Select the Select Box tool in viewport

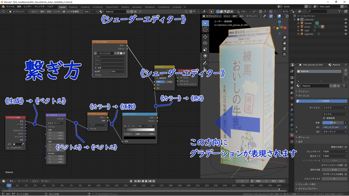coord(205,23)
